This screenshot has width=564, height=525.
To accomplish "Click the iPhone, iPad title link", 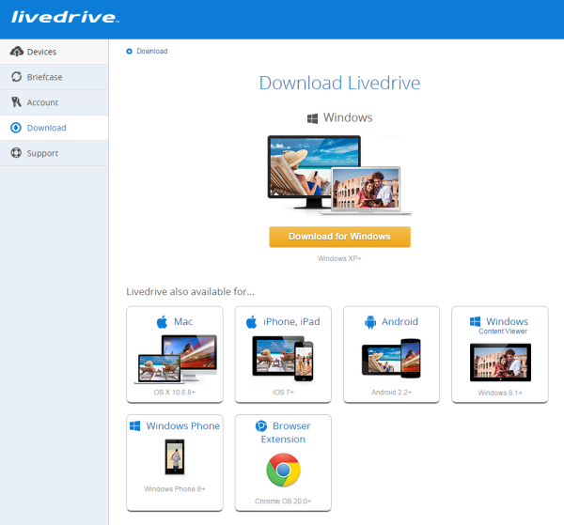I will coord(291,321).
